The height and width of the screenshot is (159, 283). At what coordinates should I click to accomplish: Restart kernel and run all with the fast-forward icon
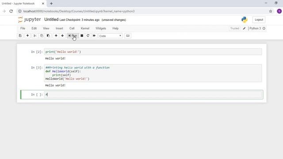tap(94, 36)
